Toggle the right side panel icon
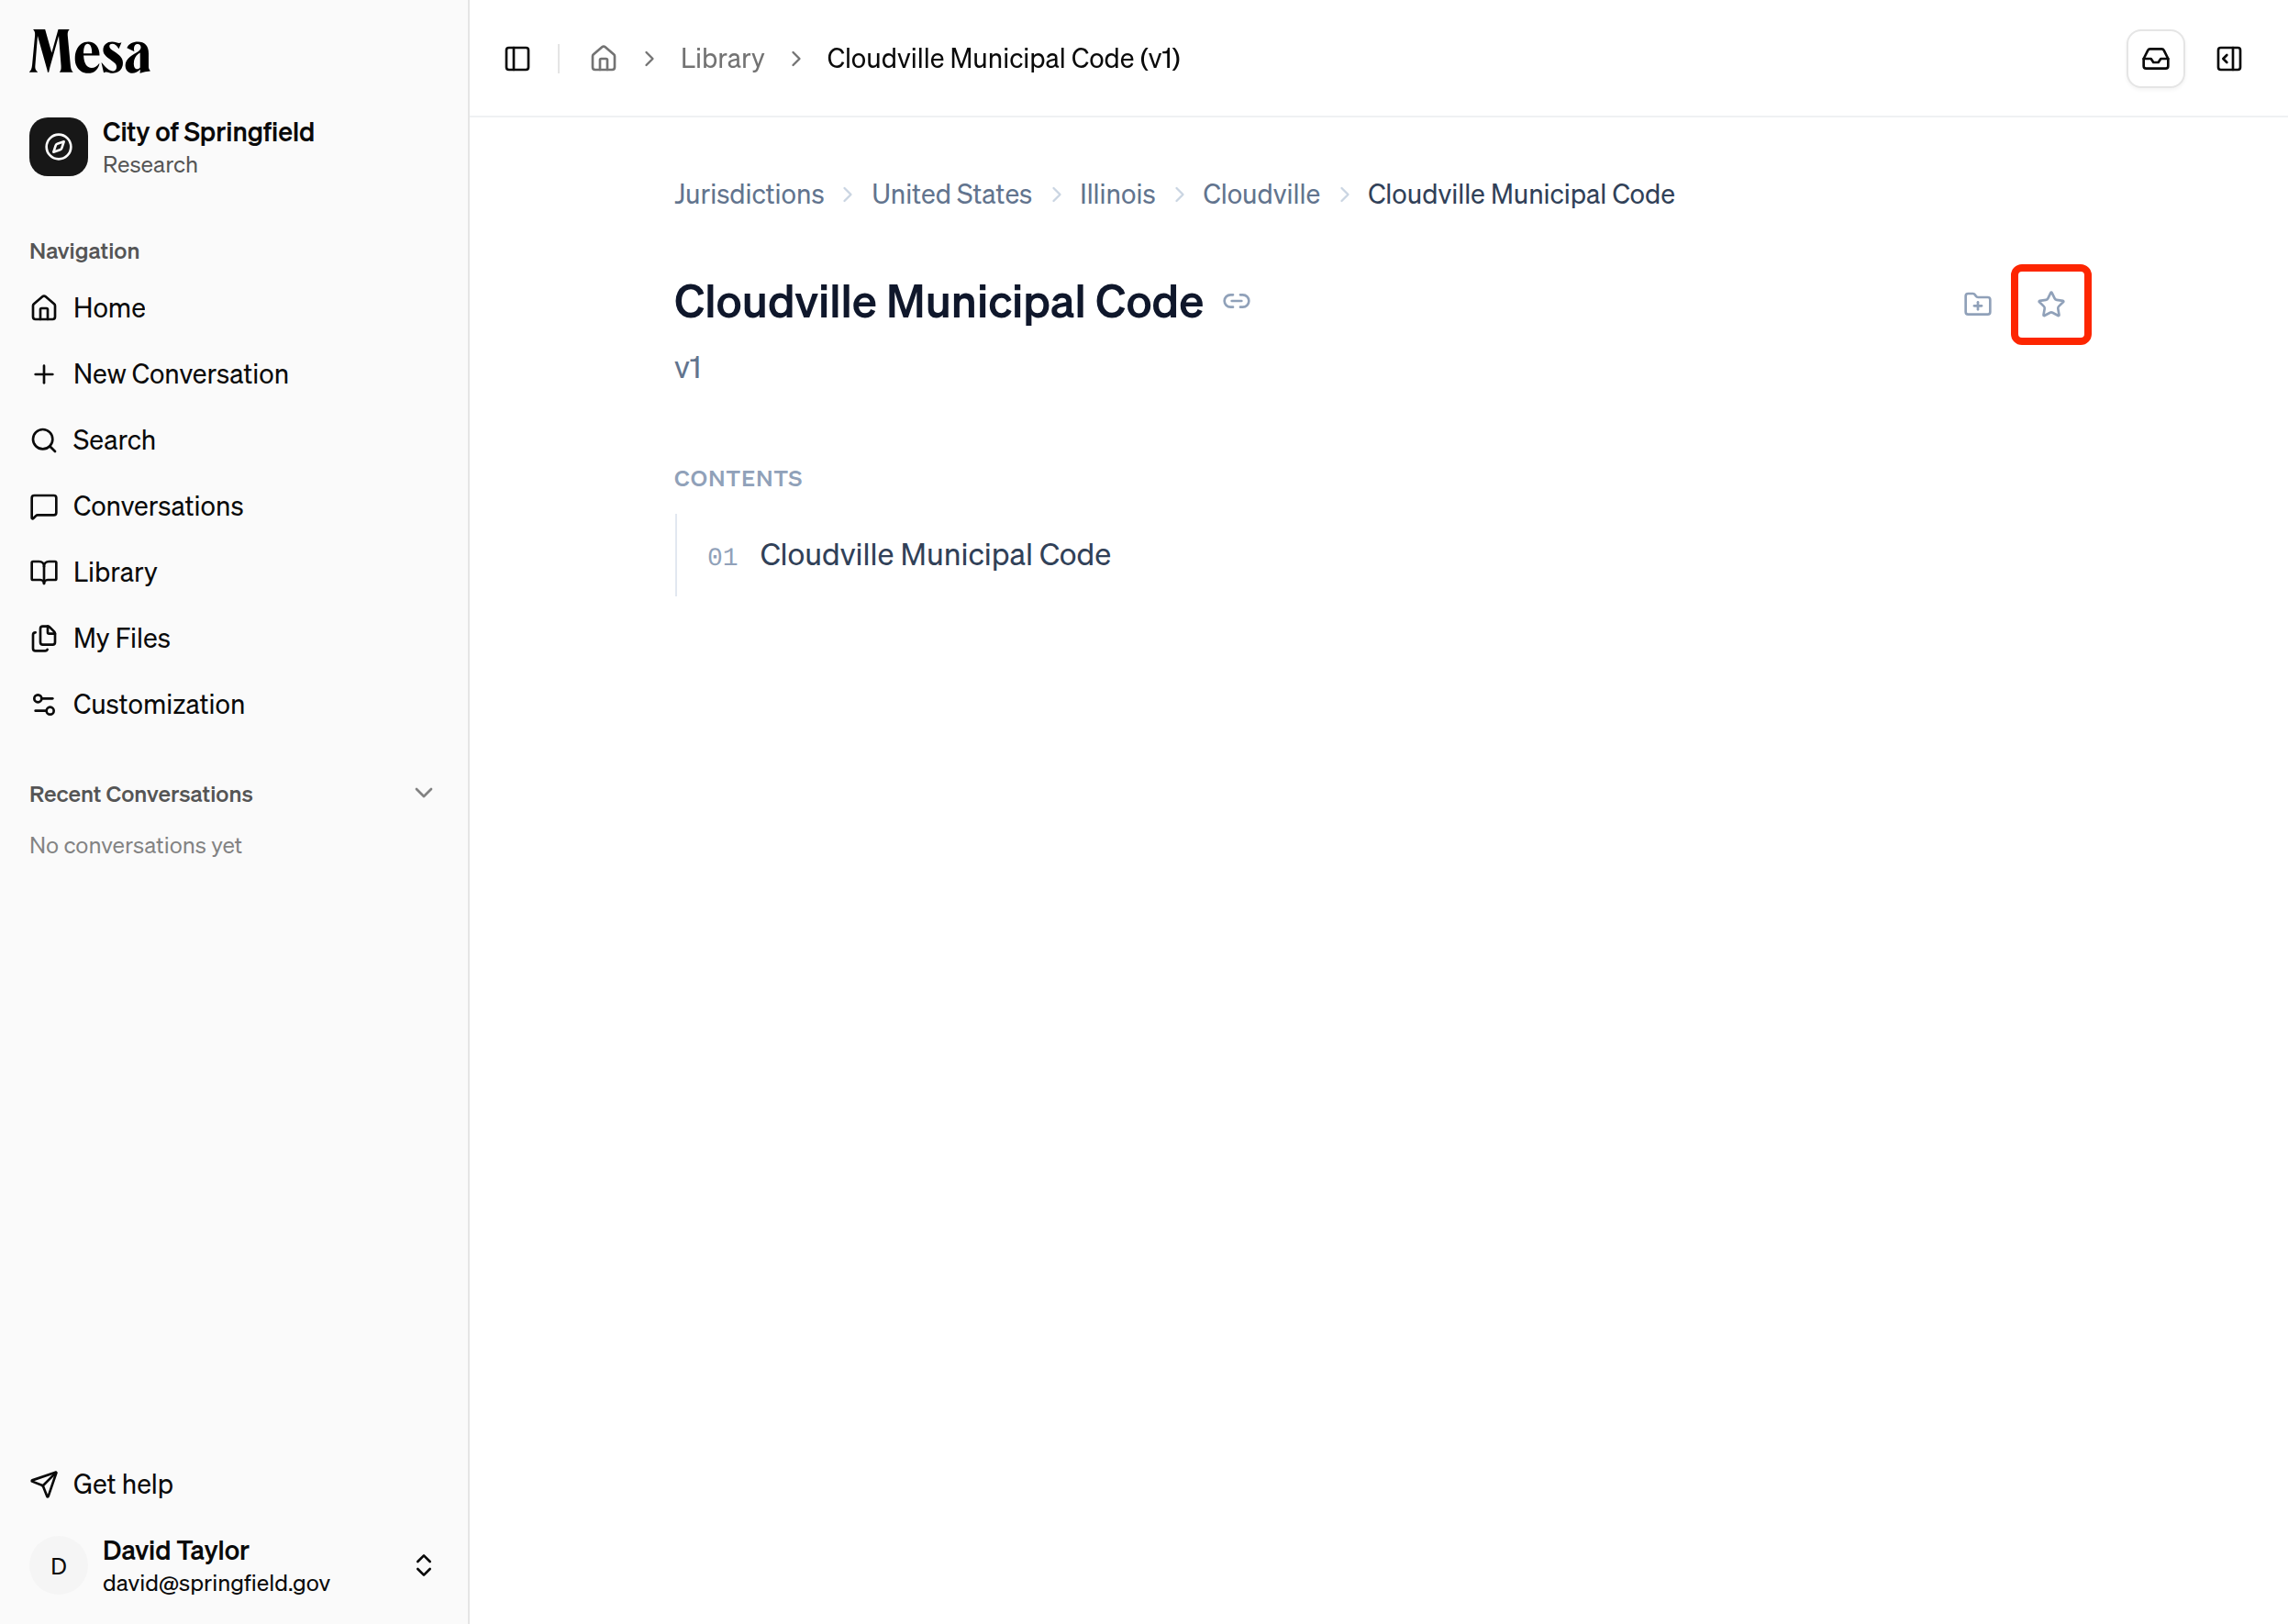2288x1624 pixels. point(2229,59)
